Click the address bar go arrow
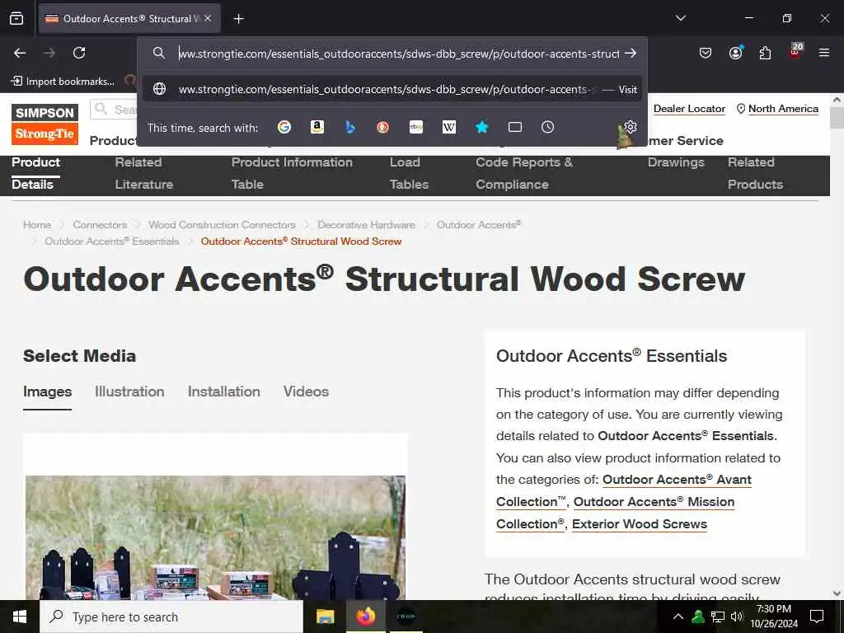 point(631,54)
